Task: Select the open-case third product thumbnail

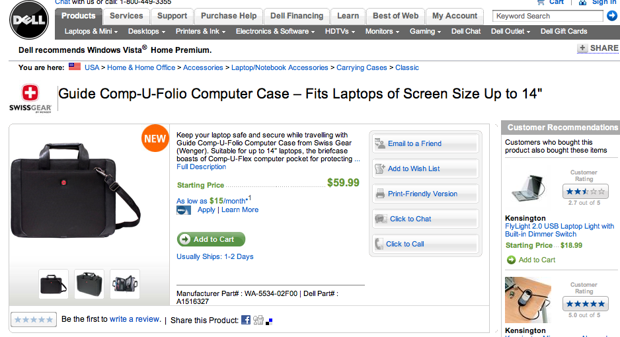Action: click(x=125, y=283)
